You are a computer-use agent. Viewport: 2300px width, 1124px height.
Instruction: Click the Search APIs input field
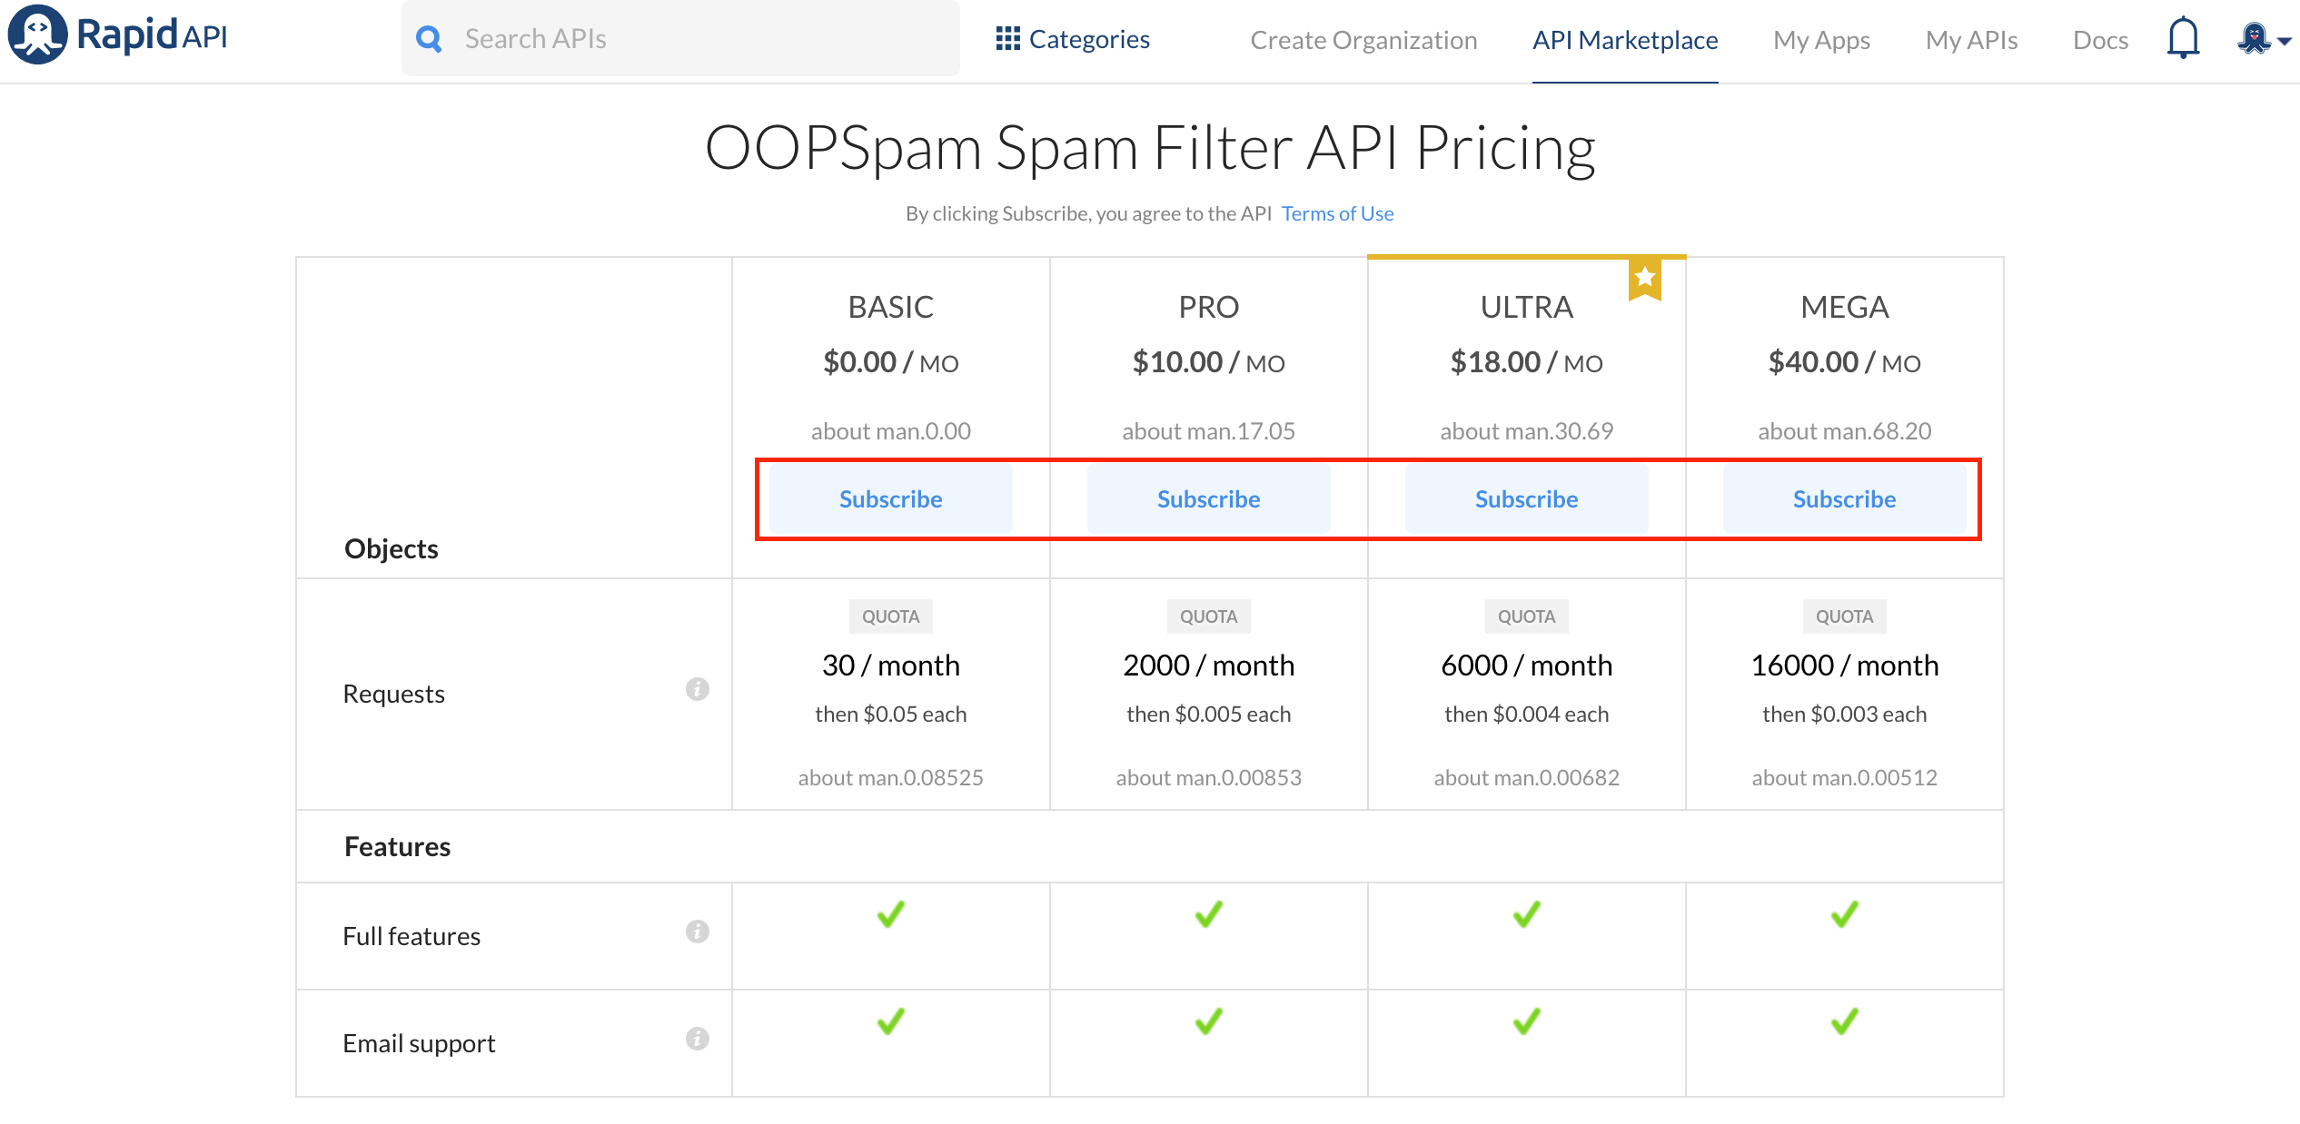(x=681, y=38)
